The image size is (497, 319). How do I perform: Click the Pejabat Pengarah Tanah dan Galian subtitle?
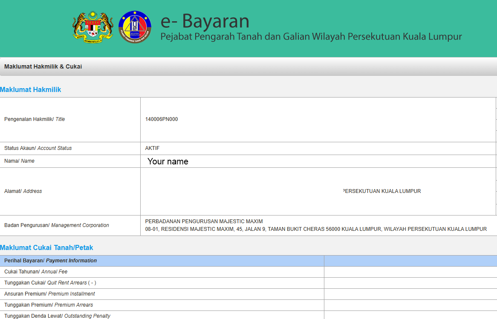[311, 37]
